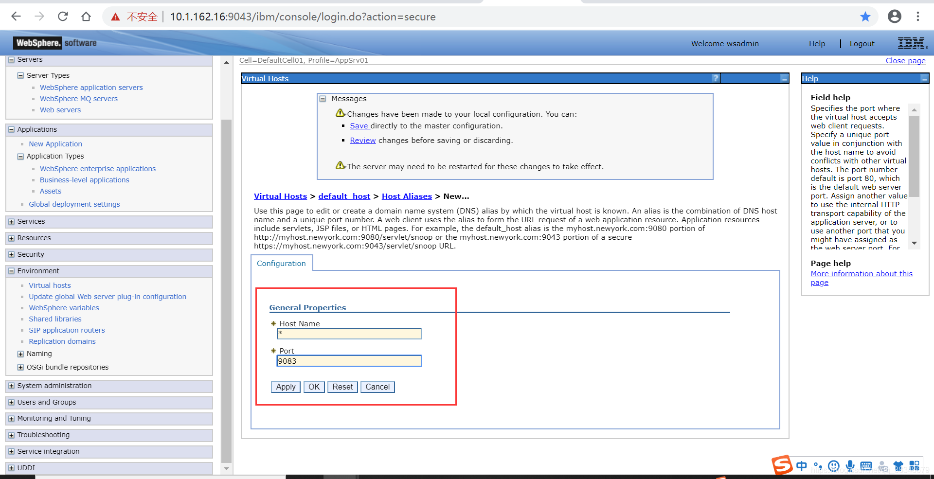Image resolution: width=934 pixels, height=479 pixels.
Task: Expand the Naming tree node
Action: [x=20, y=354]
